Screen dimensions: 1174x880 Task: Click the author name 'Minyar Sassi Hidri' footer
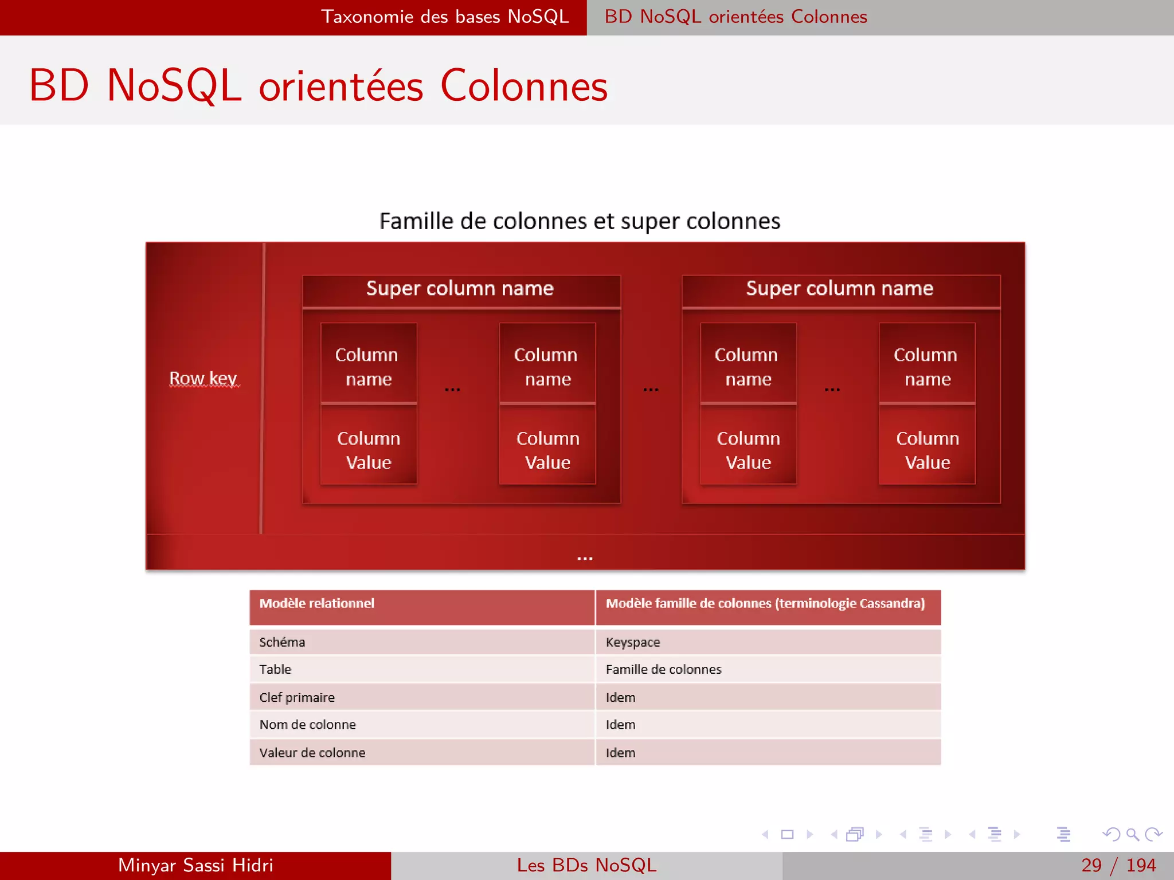pos(195,865)
